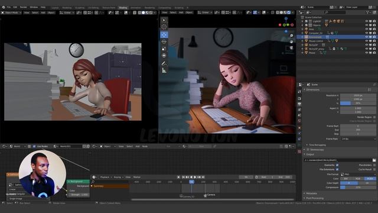Viewport: 378px width, 213px height.
Task: Click the viewport zoom magnifier gizmo
Action: tap(291, 35)
